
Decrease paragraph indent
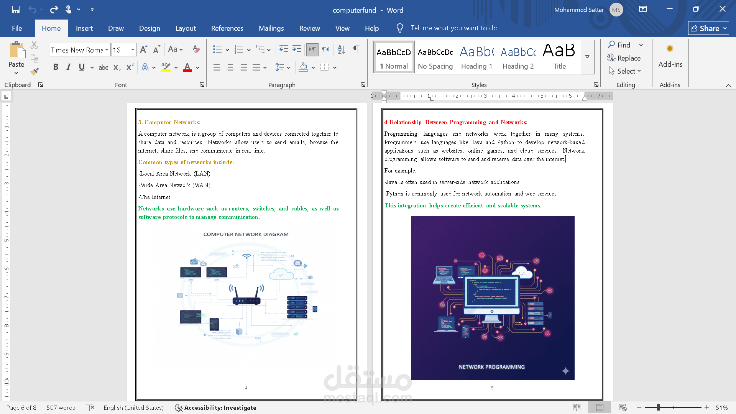(x=283, y=49)
